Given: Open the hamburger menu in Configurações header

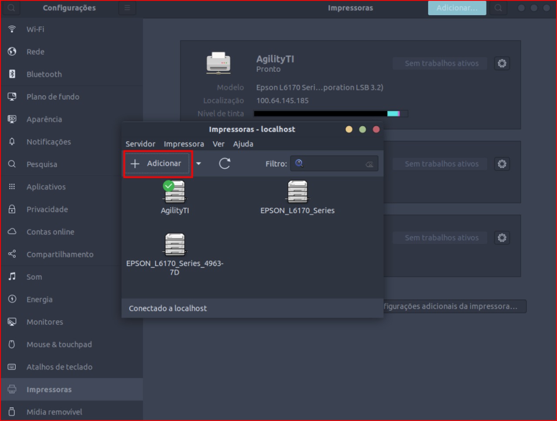Looking at the screenshot, I should point(127,8).
